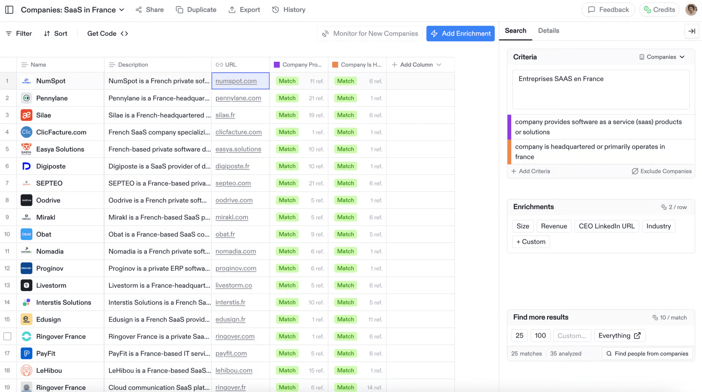Image resolution: width=702 pixels, height=392 pixels.
Task: Click the purple SaaS criterion color bar
Action: point(509,127)
